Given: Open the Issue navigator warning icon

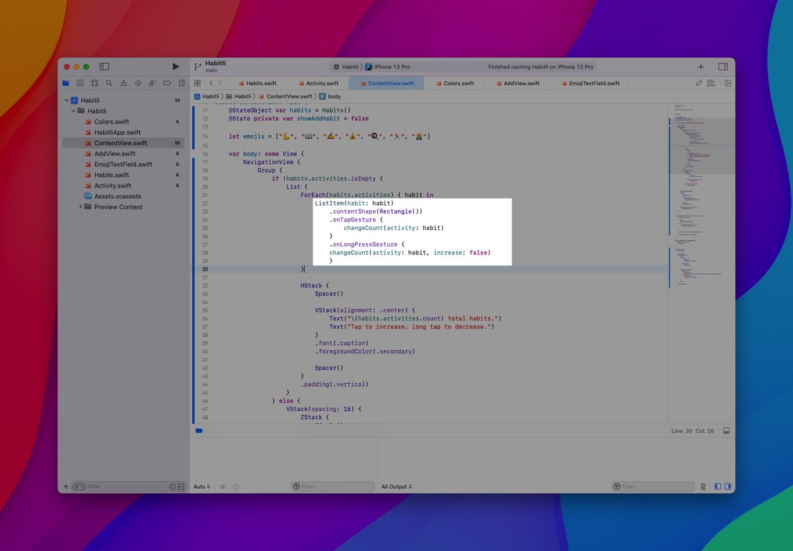Looking at the screenshot, I should 123,83.
